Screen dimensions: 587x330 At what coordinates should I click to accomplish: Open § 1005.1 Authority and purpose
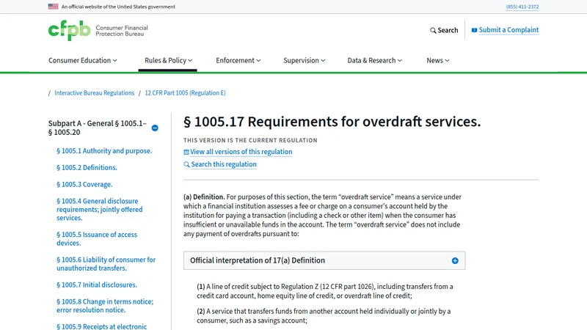click(104, 151)
